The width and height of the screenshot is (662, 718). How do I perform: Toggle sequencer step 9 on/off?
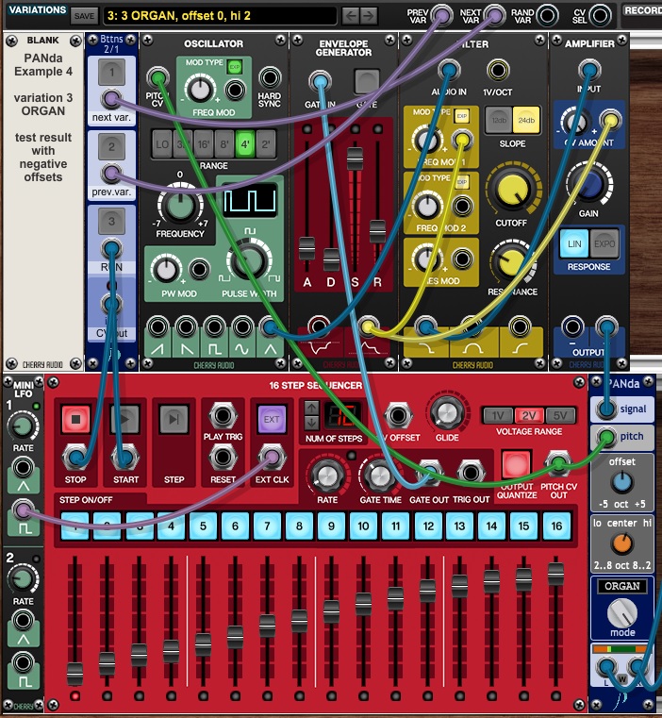click(330, 525)
